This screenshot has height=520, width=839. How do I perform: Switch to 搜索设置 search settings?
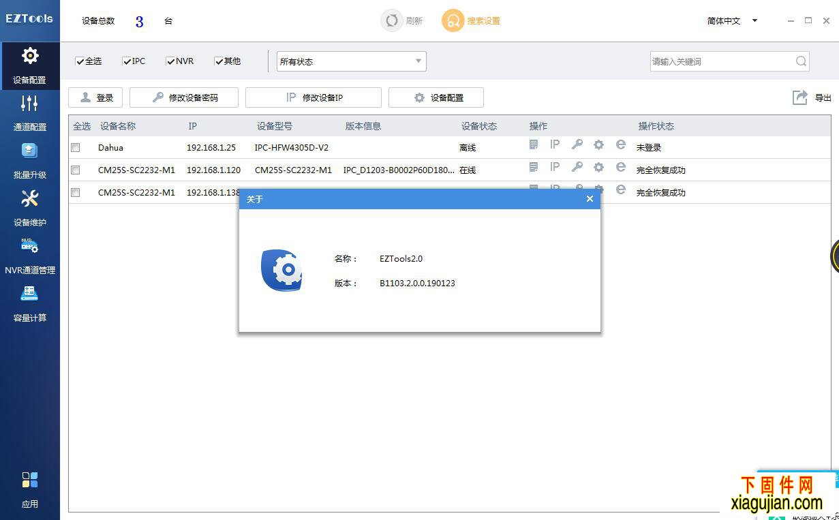(471, 20)
